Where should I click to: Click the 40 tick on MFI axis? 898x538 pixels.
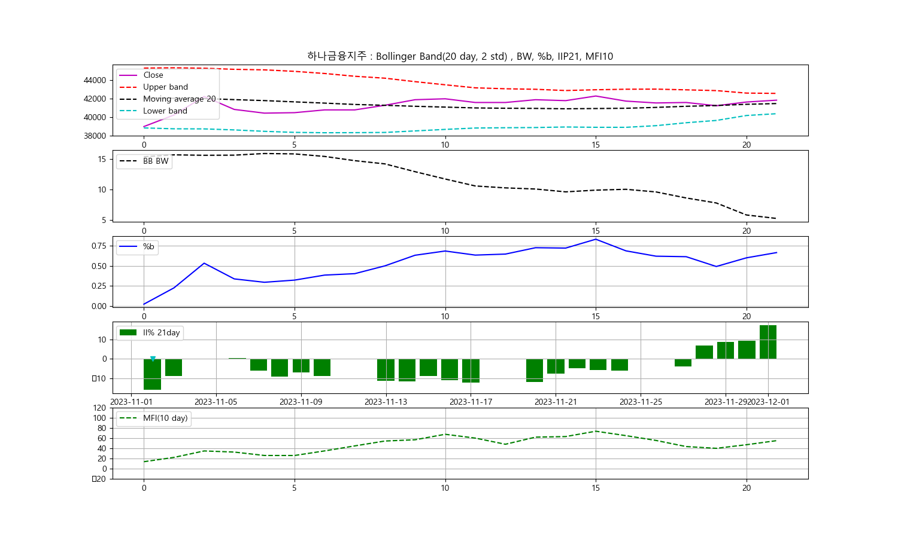102,448
